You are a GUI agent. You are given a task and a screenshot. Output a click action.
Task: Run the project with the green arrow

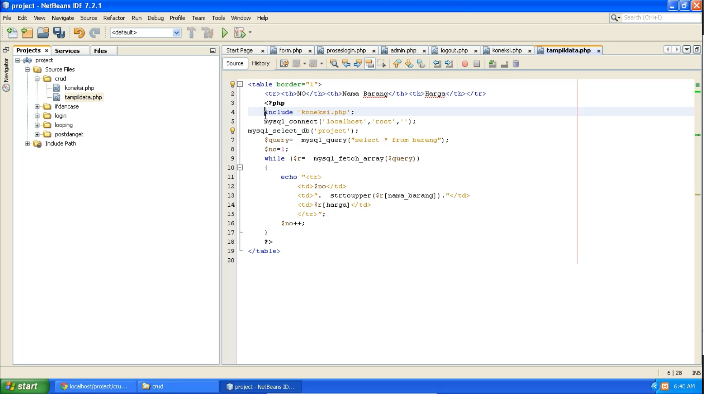224,33
